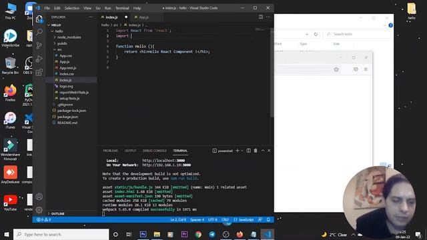The height and width of the screenshot is (240, 427).
Task: Open the Terminal menu
Action: coord(122,8)
